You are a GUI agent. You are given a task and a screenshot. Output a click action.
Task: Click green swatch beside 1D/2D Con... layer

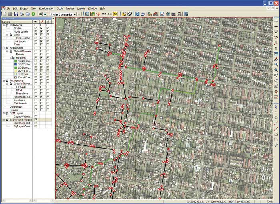pyautogui.click(x=16, y=61)
